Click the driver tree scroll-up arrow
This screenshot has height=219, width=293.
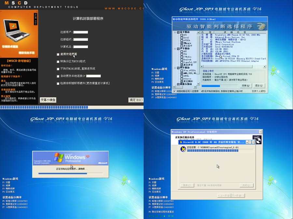click(198, 32)
